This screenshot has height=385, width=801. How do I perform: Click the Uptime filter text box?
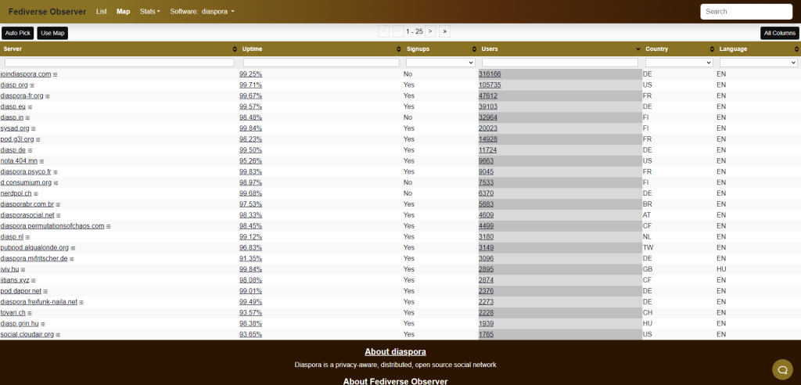point(321,63)
